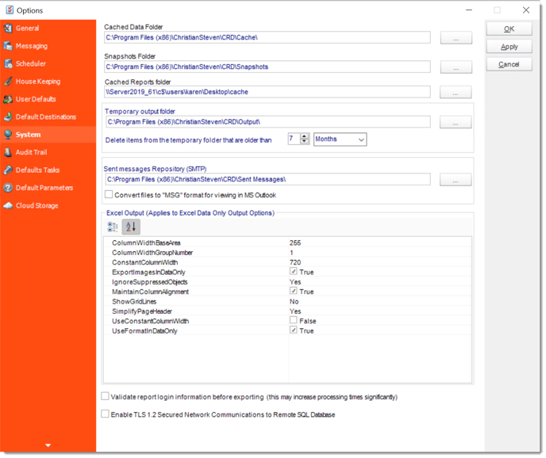Toggle MaintainColumnAlignment checkbox
Viewport: 546px width, 458px height.
[x=293, y=291]
